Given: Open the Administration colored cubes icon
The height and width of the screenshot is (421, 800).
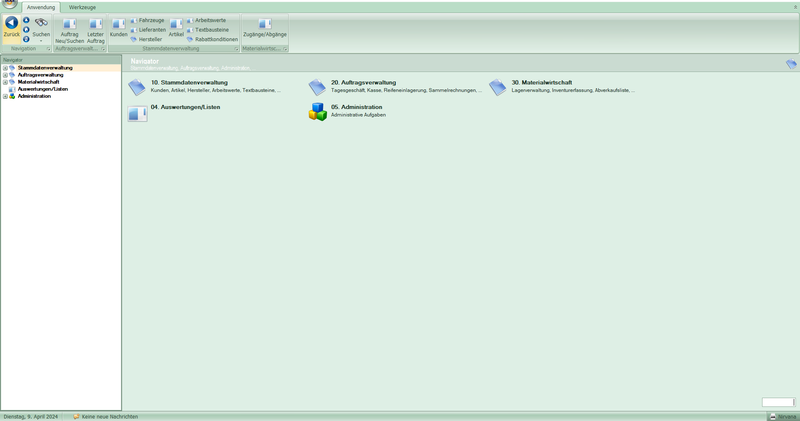Looking at the screenshot, I should tap(317, 112).
